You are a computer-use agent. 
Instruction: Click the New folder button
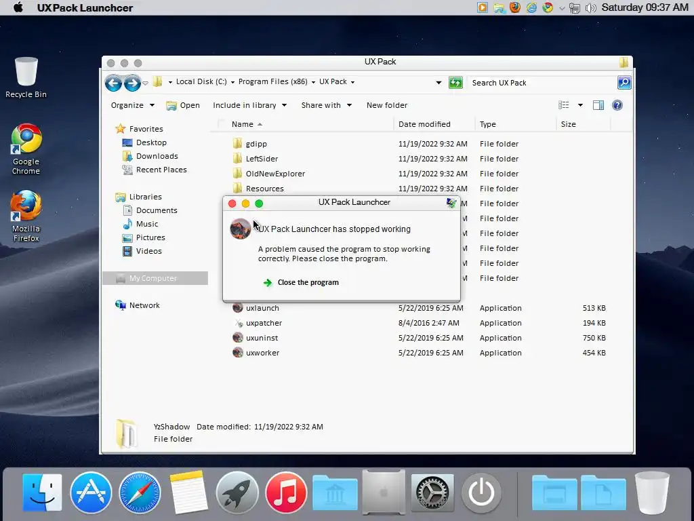coord(387,105)
